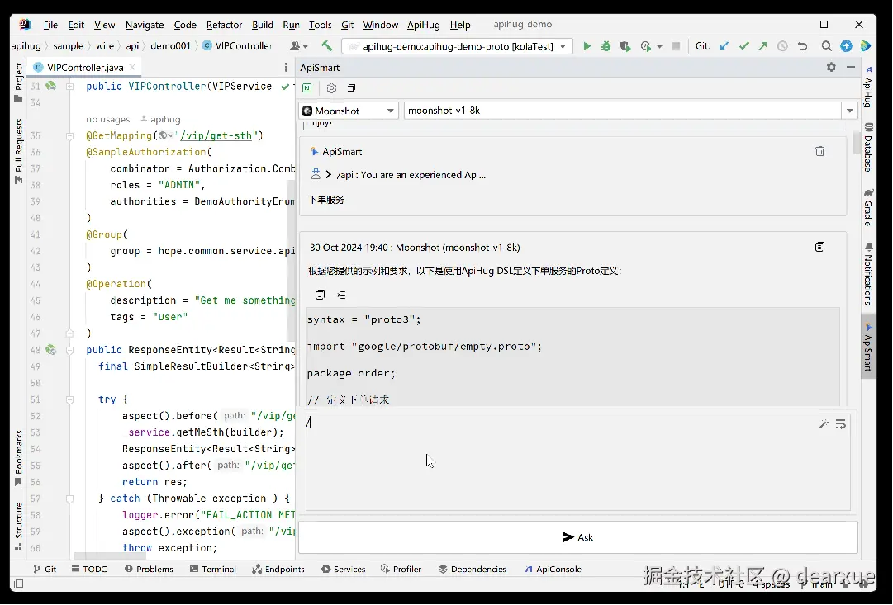Click into the ApiSmart prompt text area

pyautogui.click(x=577, y=461)
